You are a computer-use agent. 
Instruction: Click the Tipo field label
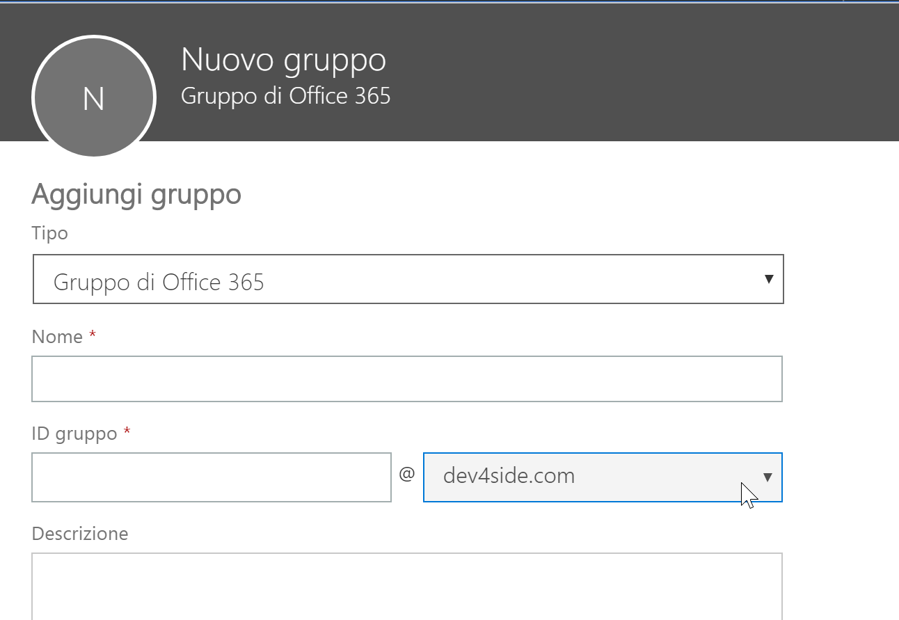point(50,233)
